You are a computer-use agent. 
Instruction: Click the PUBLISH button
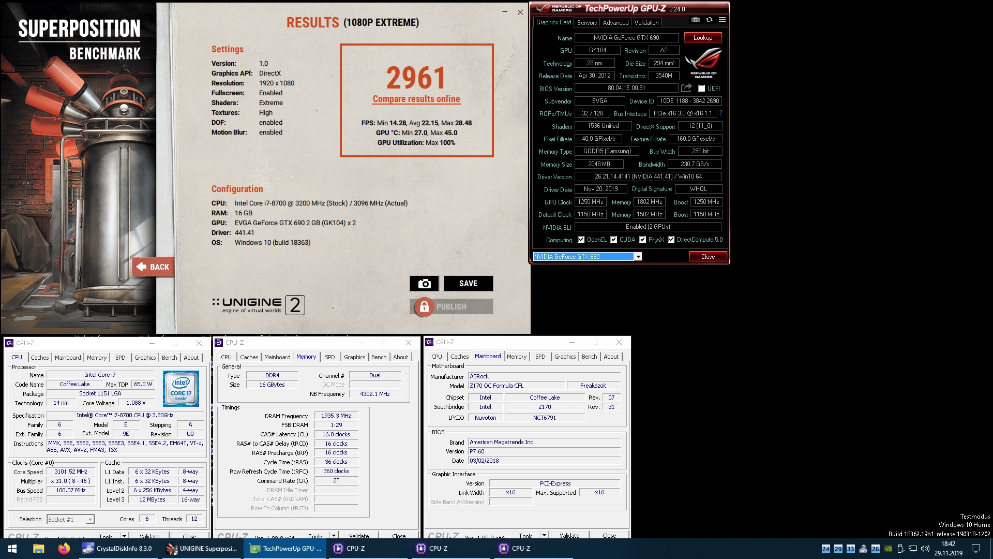452,307
